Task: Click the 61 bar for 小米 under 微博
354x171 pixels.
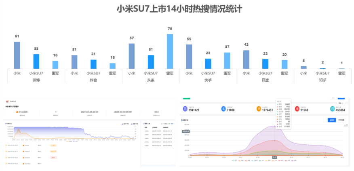Action: [x=17, y=55]
